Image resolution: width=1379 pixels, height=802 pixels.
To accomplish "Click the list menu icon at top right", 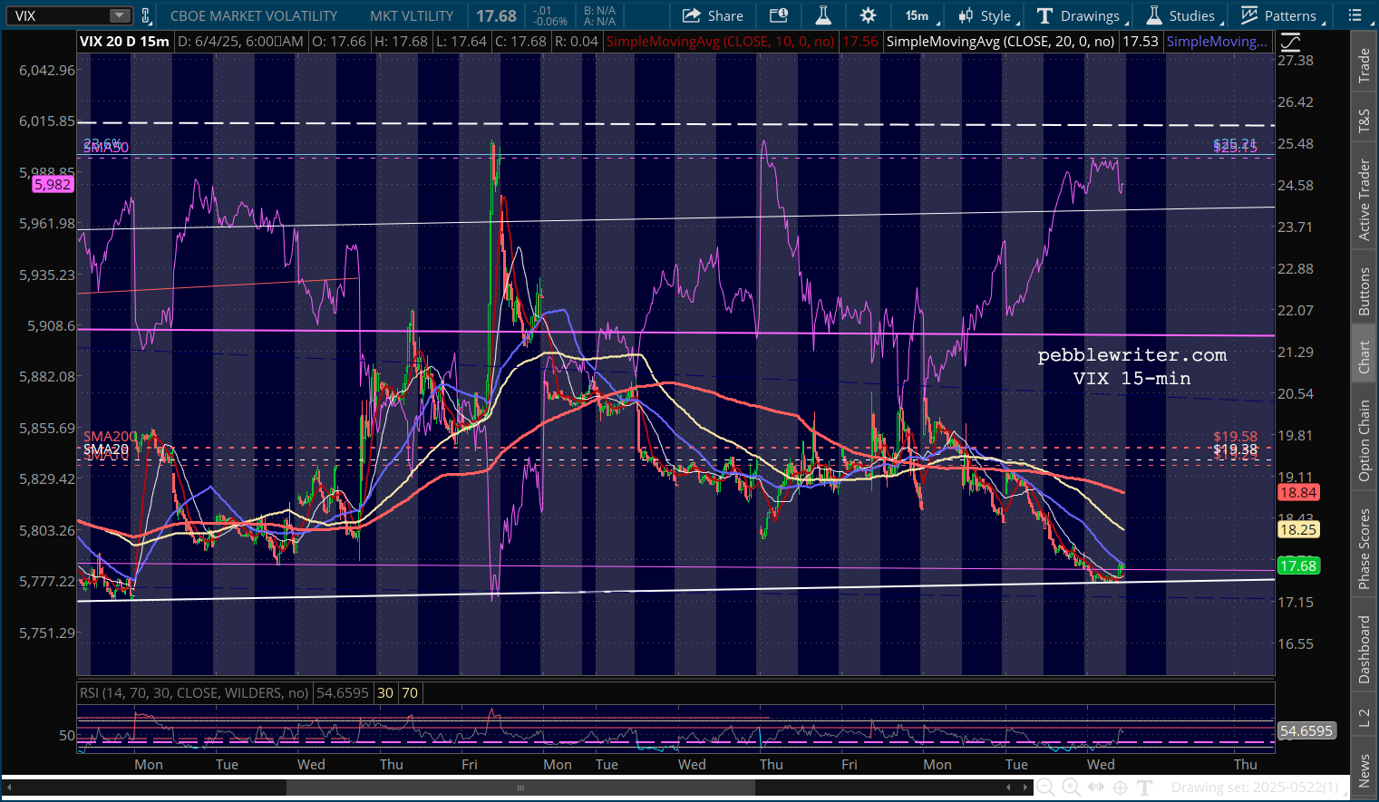I will [1355, 15].
